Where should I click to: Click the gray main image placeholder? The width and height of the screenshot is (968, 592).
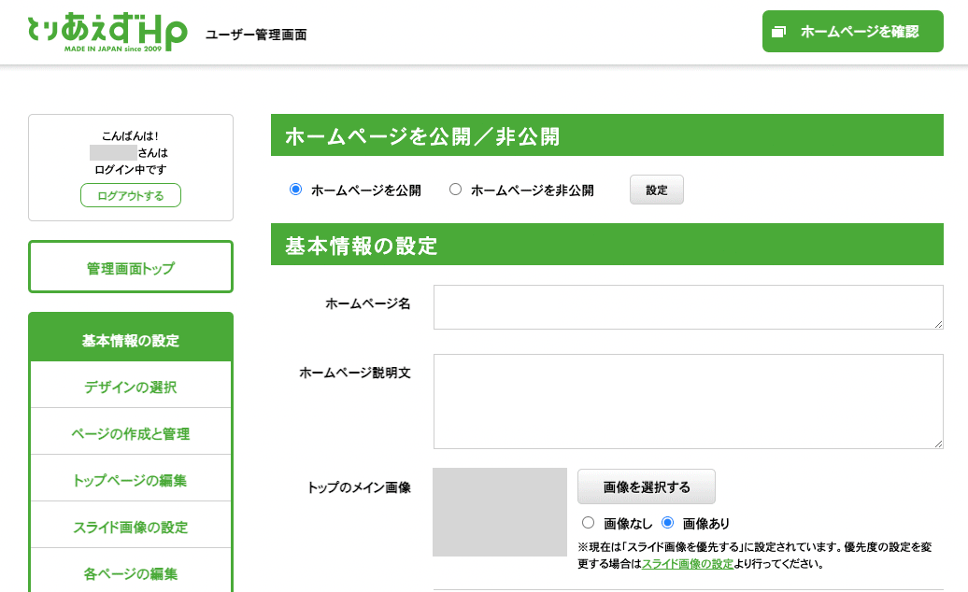coord(499,512)
